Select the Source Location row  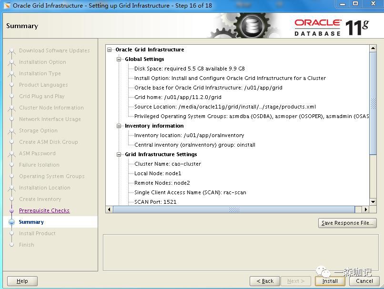pos(225,107)
